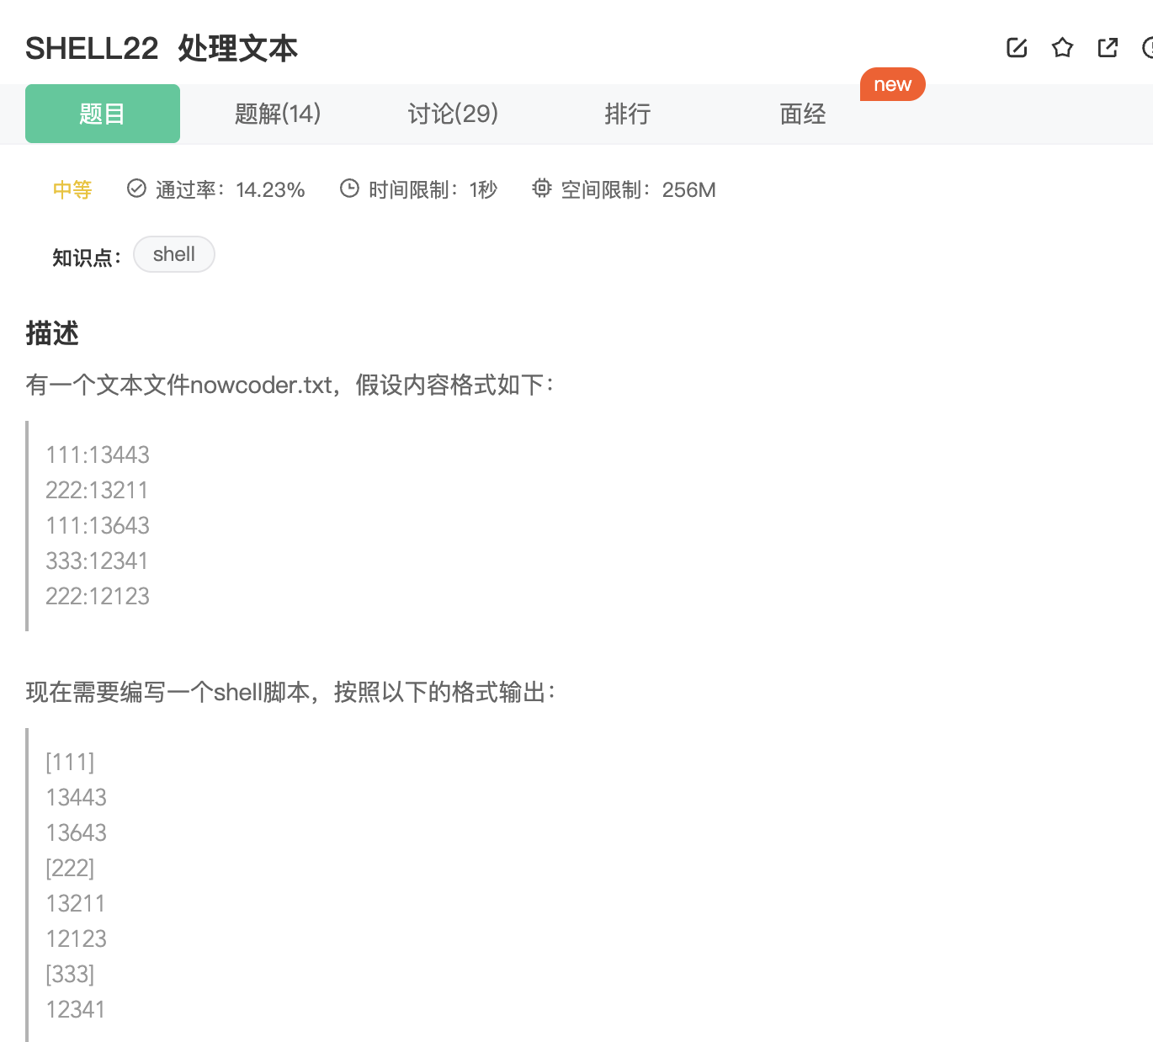Click the output line 13211
The height and width of the screenshot is (1042, 1153).
(x=76, y=903)
